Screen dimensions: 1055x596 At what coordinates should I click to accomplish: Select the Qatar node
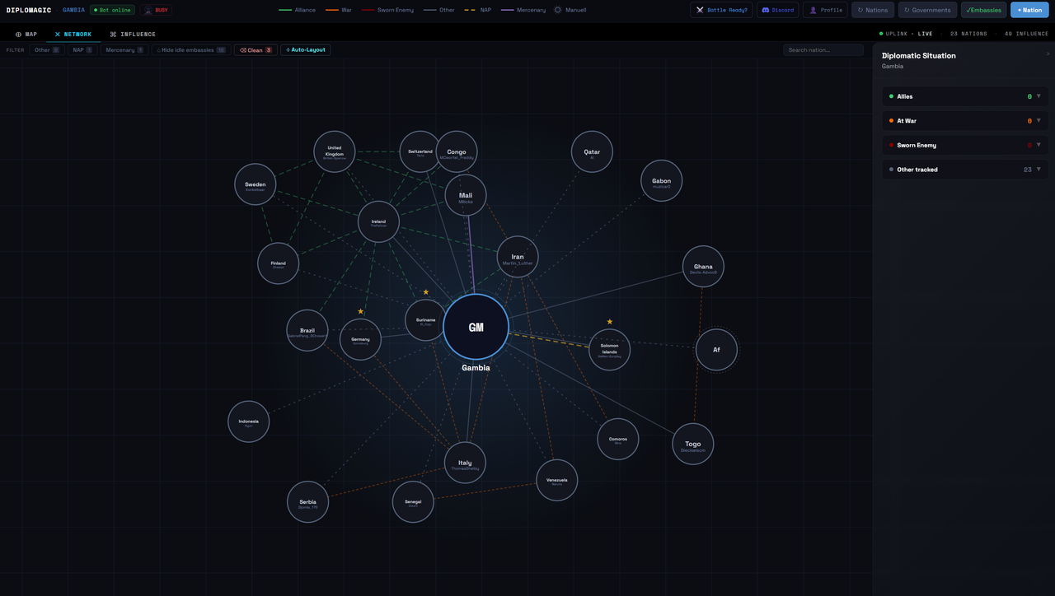pyautogui.click(x=592, y=152)
